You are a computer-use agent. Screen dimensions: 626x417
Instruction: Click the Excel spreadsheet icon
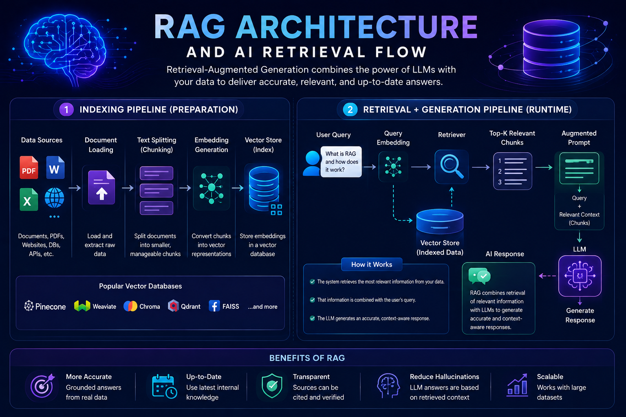tap(29, 199)
